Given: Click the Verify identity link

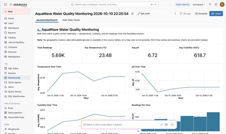Looking at the screenshot, I should pos(183,4).
